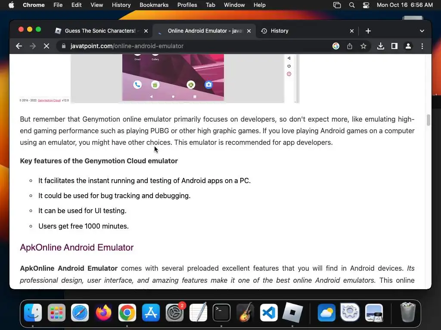This screenshot has width=441, height=330.
Task: Open Trash from Dock
Action: click(x=408, y=312)
